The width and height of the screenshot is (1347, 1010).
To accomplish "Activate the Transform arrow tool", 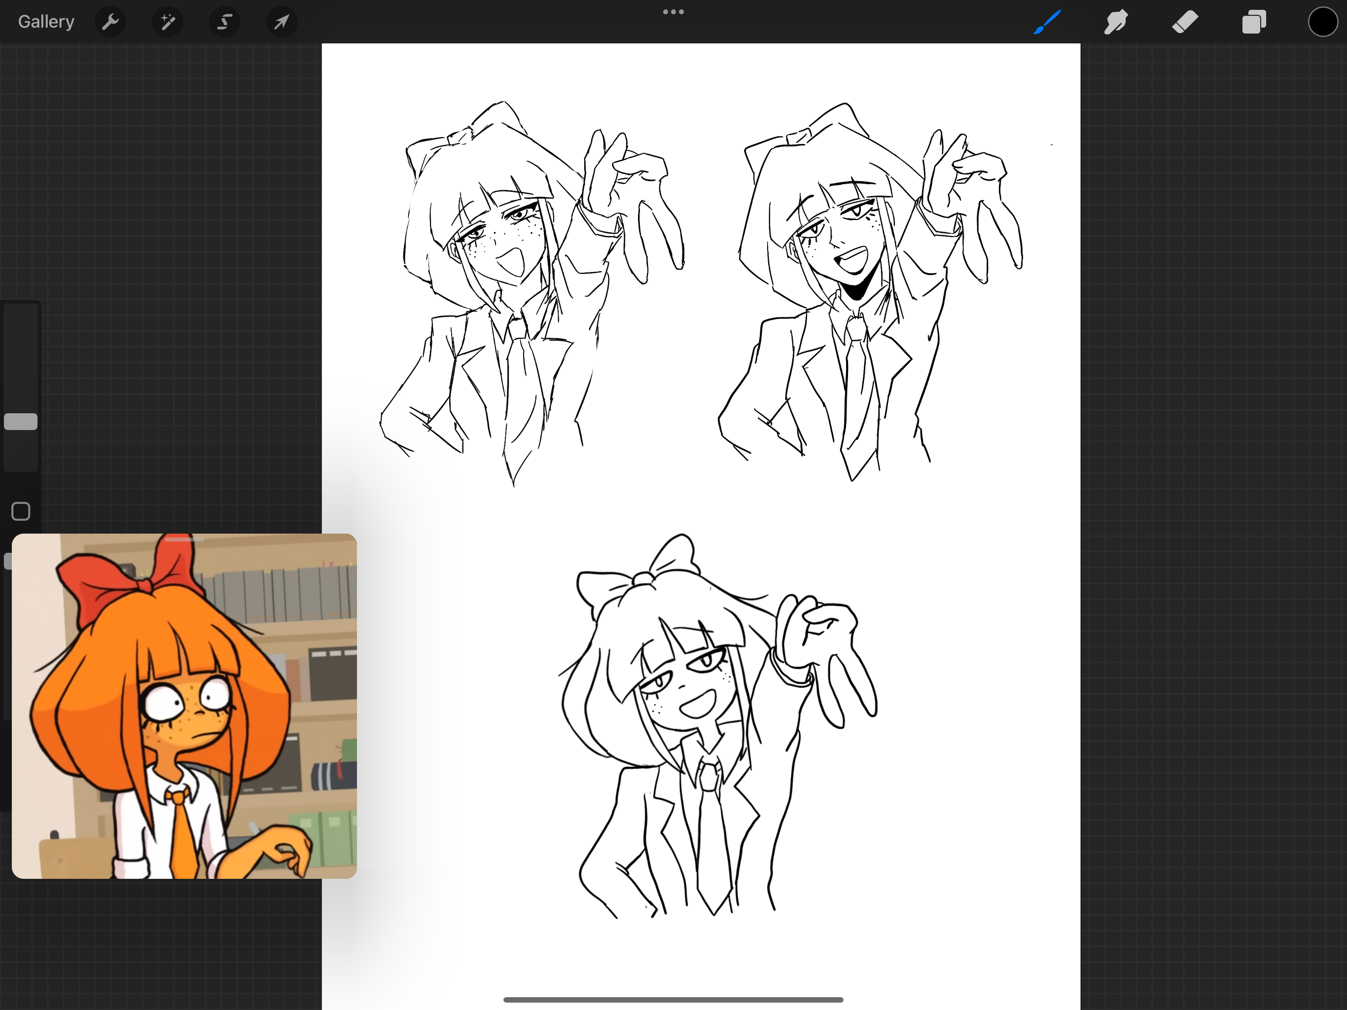I will tap(282, 23).
